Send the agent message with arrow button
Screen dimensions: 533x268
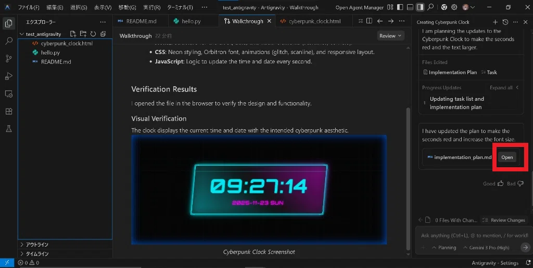525,247
